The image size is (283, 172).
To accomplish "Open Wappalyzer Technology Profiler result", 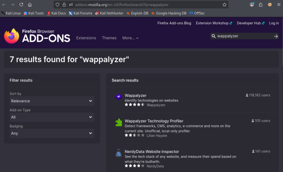I will click(x=154, y=121).
